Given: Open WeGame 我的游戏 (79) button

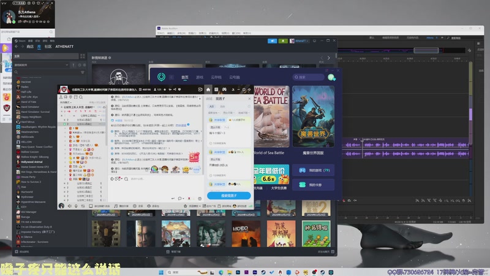Looking at the screenshot, I should pyautogui.click(x=313, y=171).
